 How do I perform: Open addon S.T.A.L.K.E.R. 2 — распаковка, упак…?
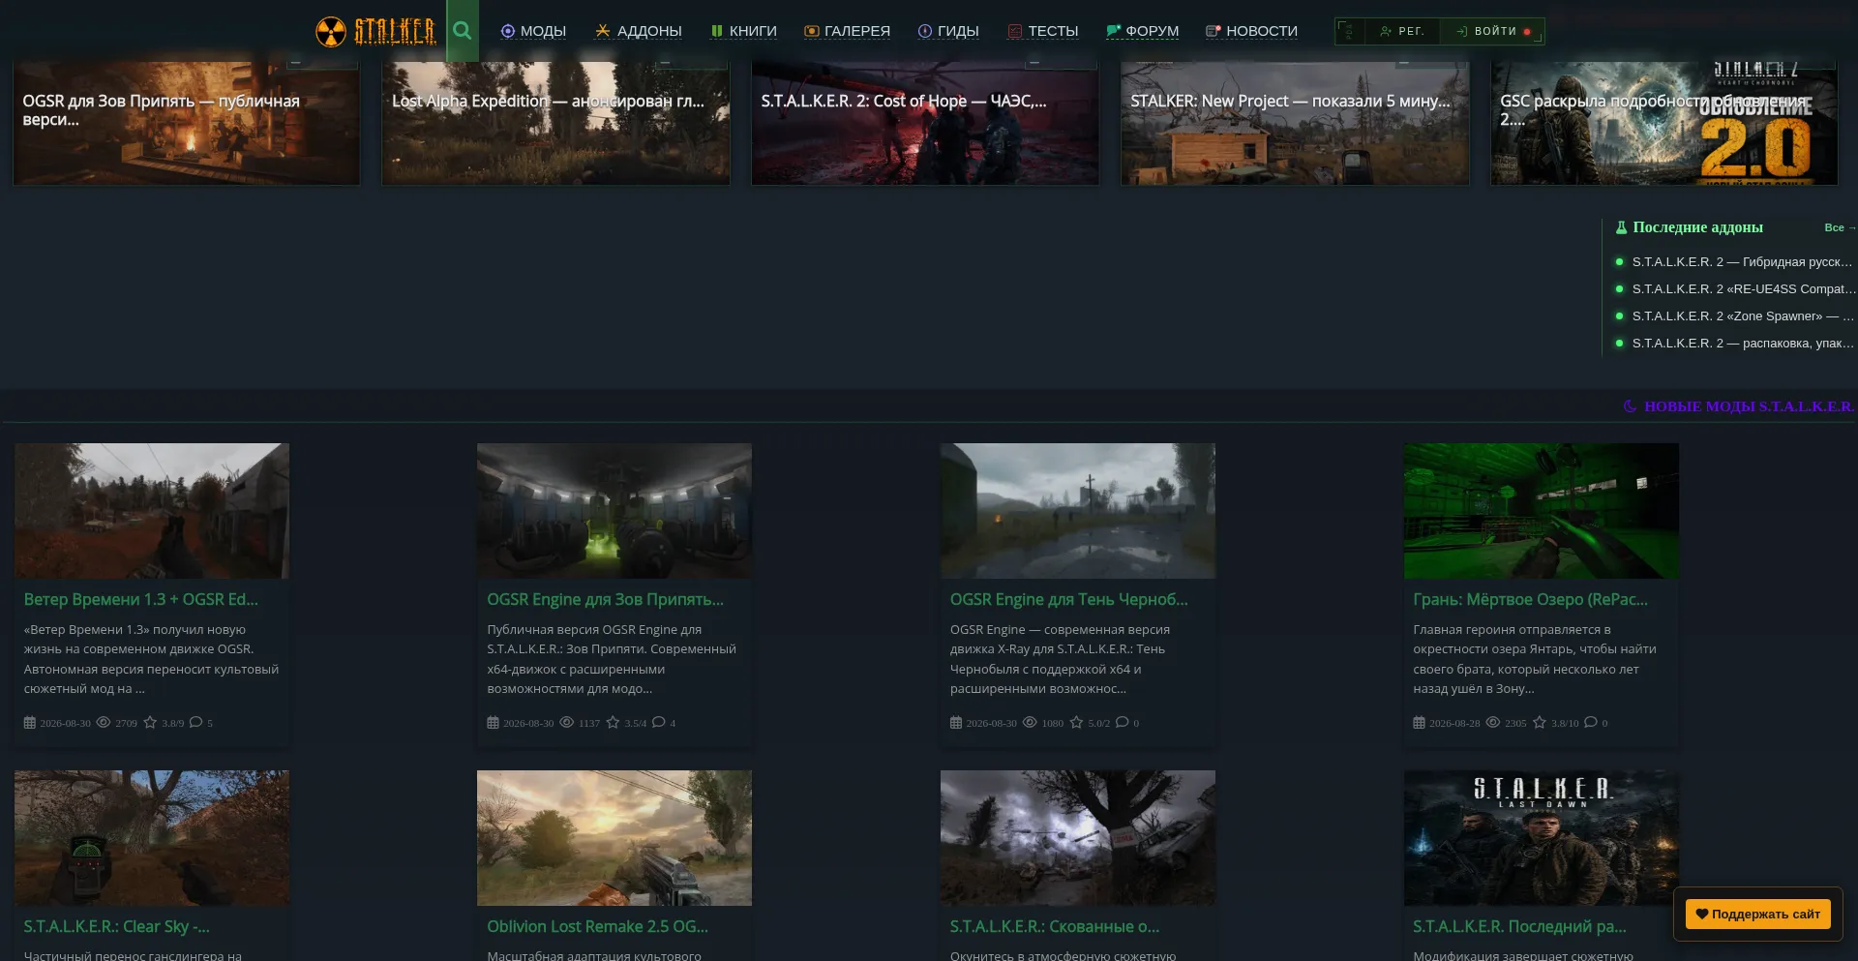[x=1742, y=344]
